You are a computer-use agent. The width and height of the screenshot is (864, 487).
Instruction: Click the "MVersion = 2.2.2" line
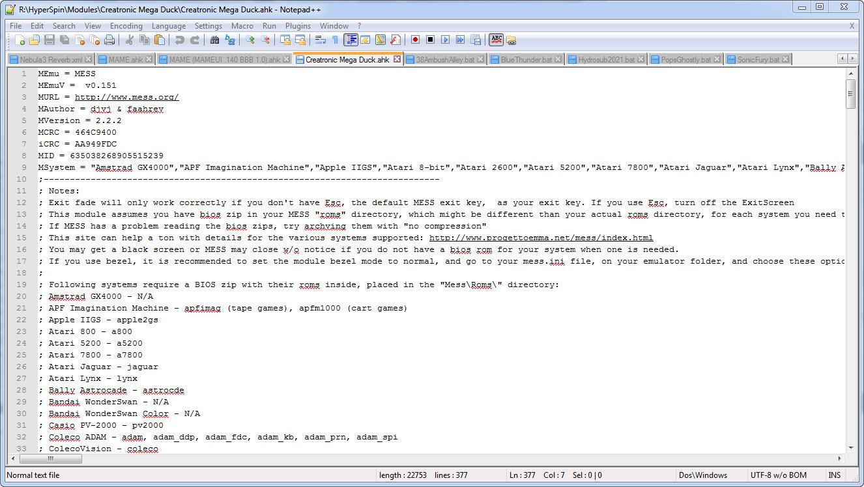pos(79,120)
